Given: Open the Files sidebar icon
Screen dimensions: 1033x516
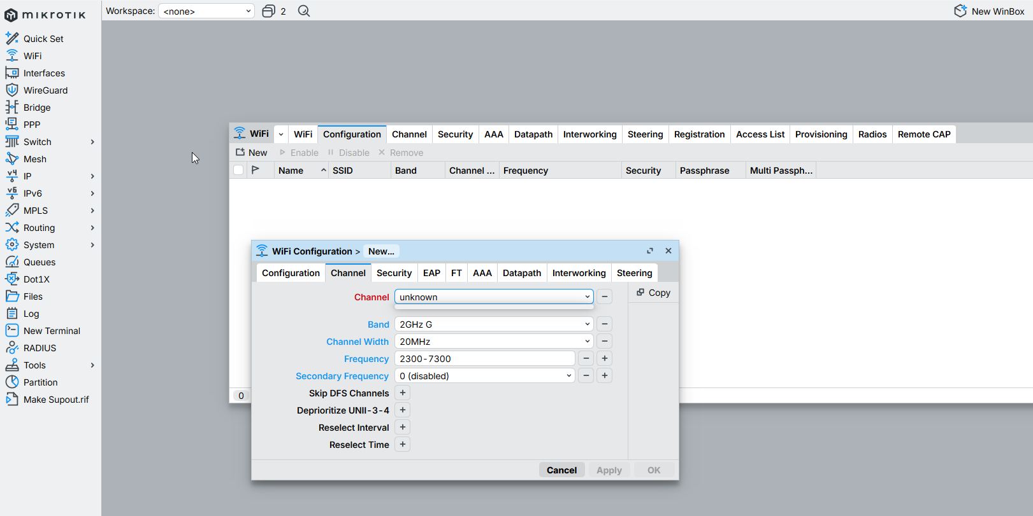Looking at the screenshot, I should tap(11, 296).
